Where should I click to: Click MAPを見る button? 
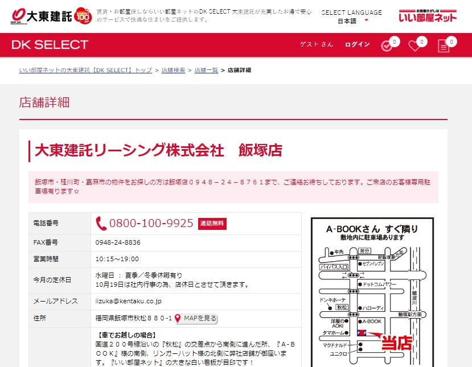click(196, 318)
